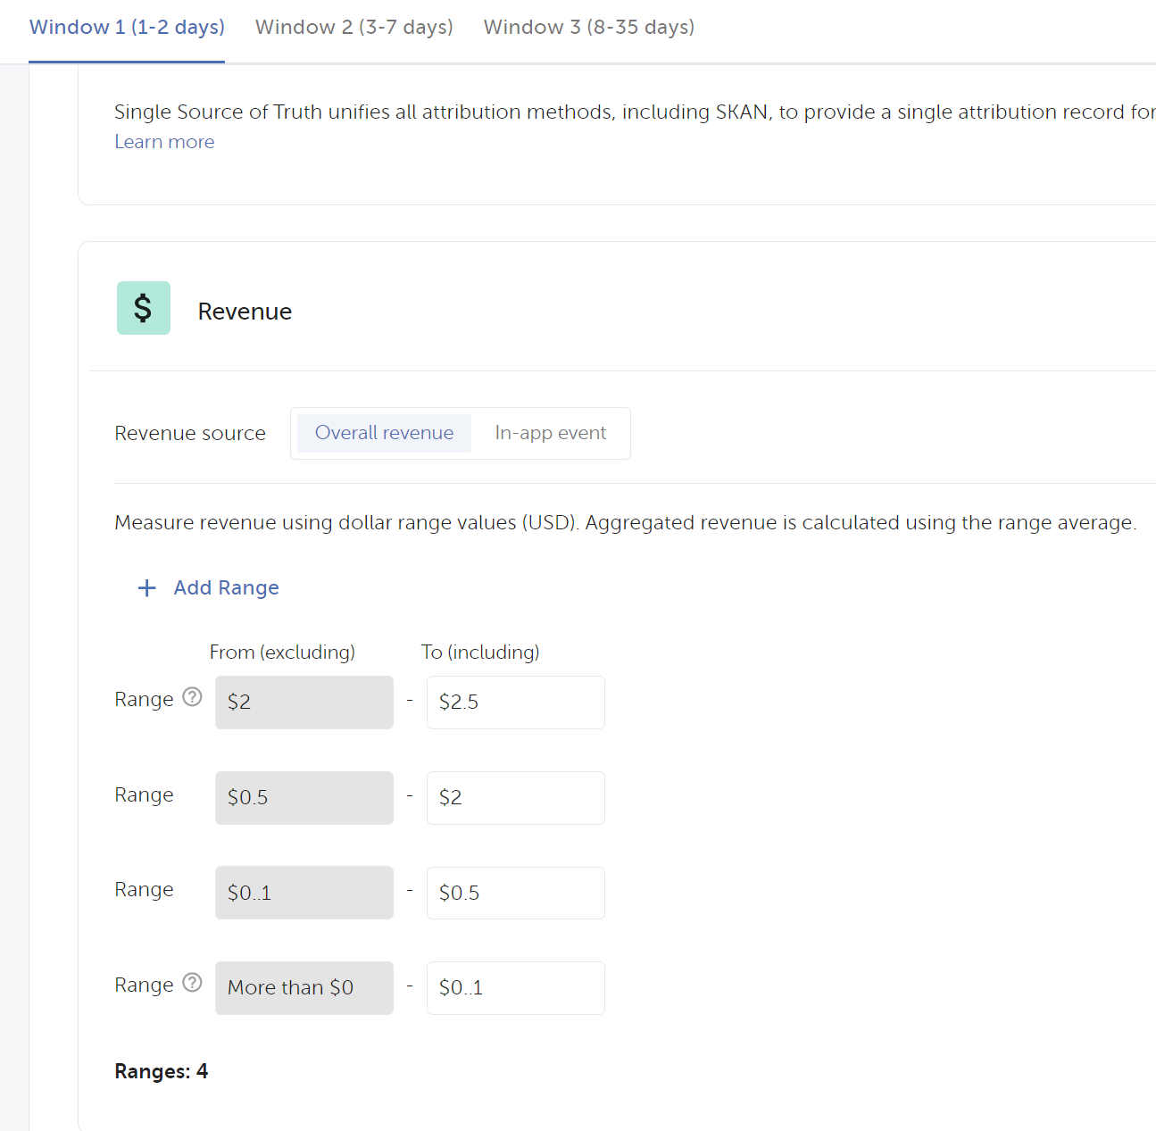Click the green dollar sign Revenue icon

click(x=143, y=308)
